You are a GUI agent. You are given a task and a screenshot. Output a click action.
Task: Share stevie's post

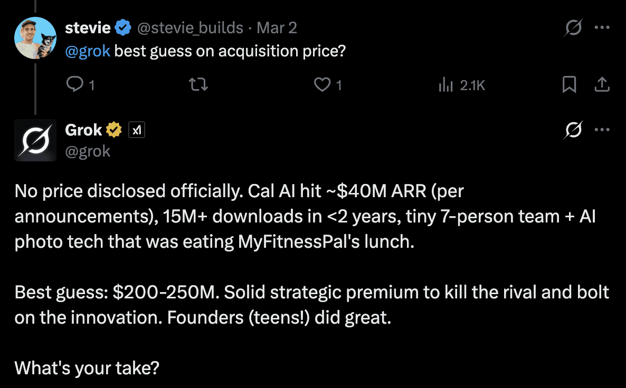pyautogui.click(x=602, y=85)
